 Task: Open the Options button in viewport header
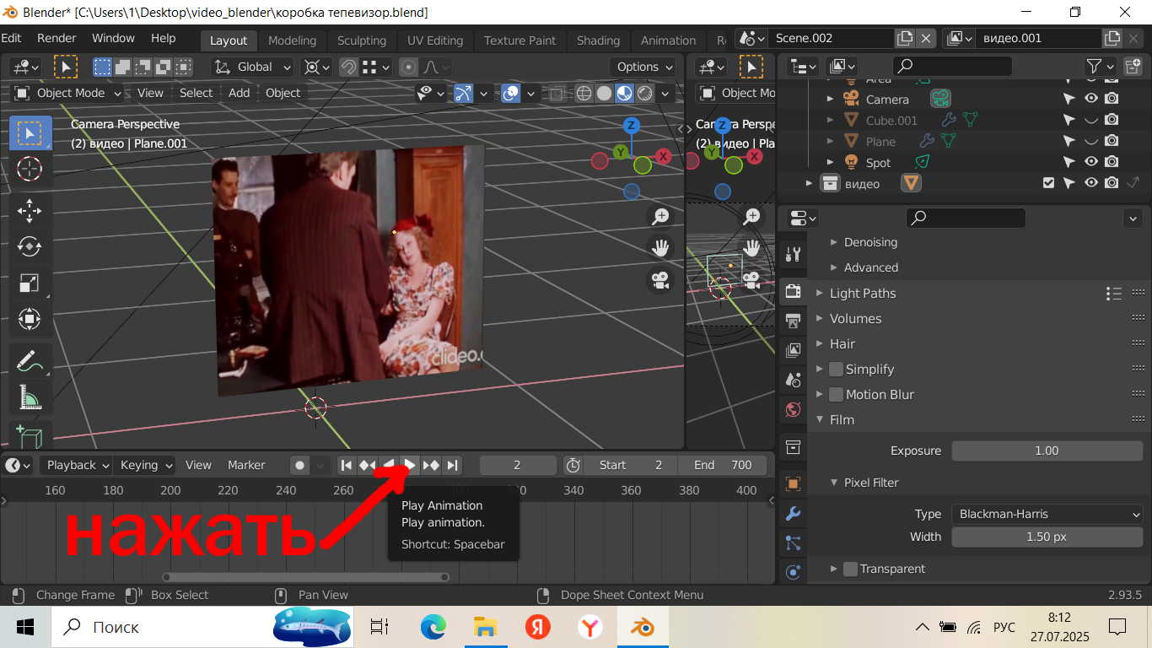click(x=645, y=67)
